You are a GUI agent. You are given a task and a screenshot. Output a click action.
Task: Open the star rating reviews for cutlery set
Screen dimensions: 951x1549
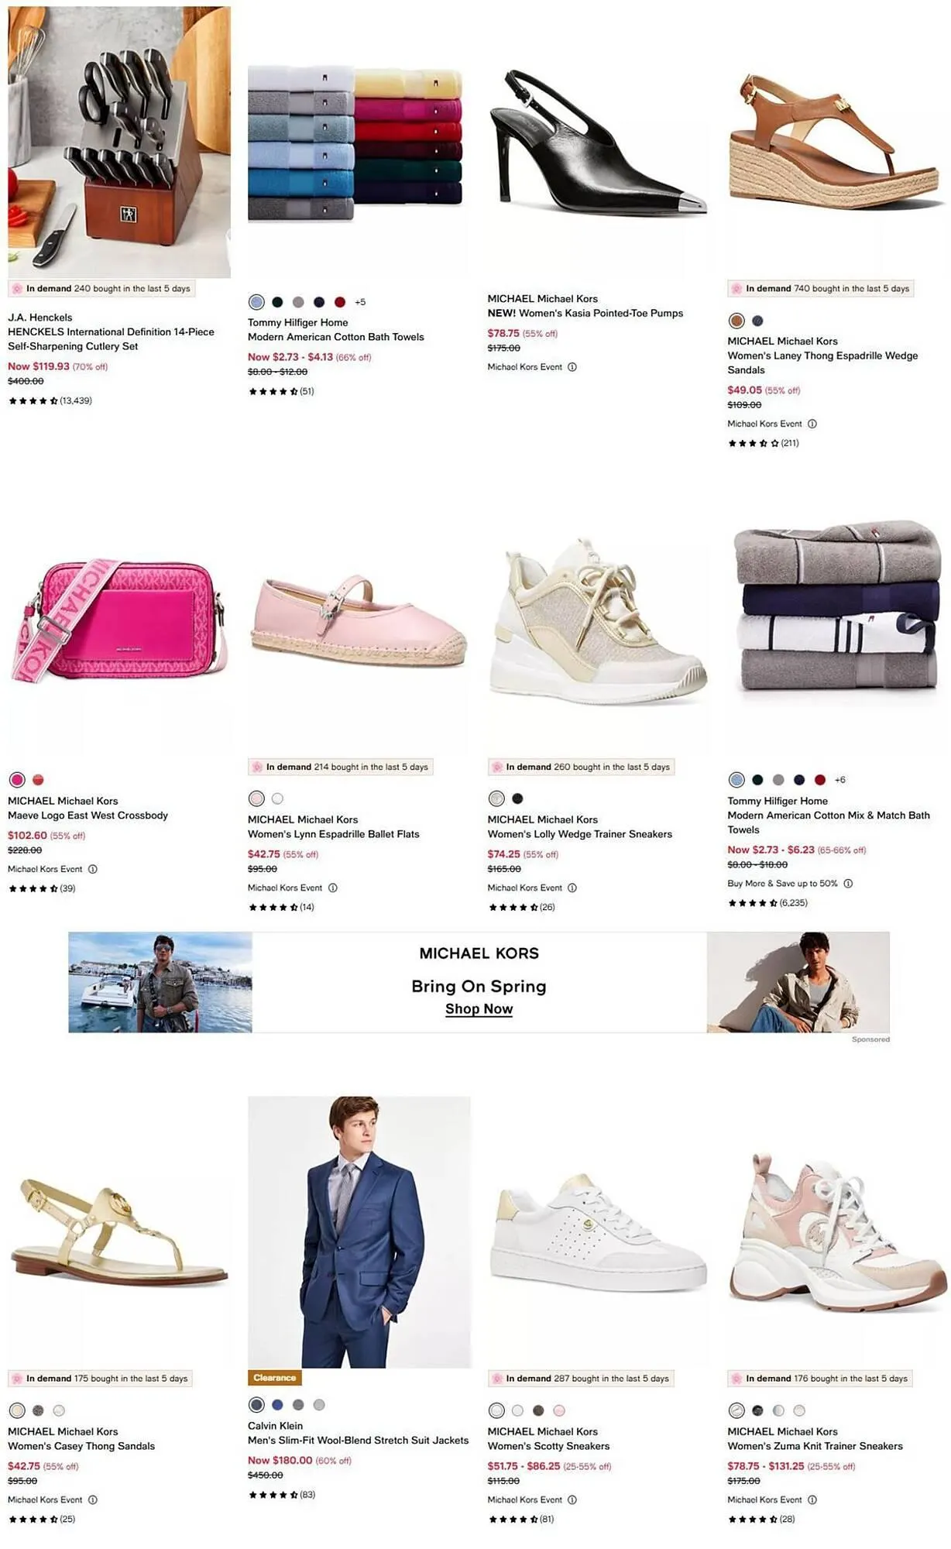click(x=50, y=400)
